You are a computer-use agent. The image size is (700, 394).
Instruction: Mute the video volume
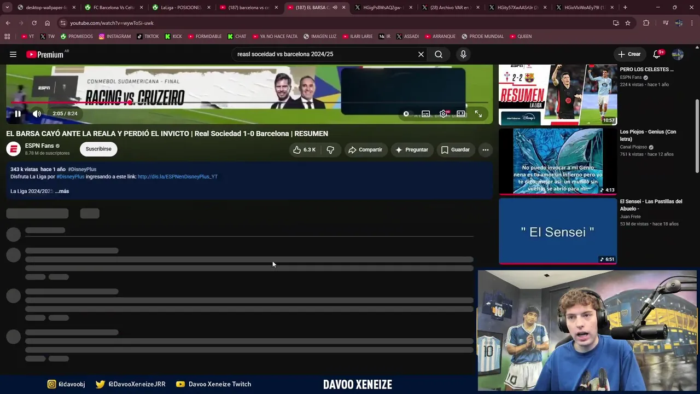point(37,114)
